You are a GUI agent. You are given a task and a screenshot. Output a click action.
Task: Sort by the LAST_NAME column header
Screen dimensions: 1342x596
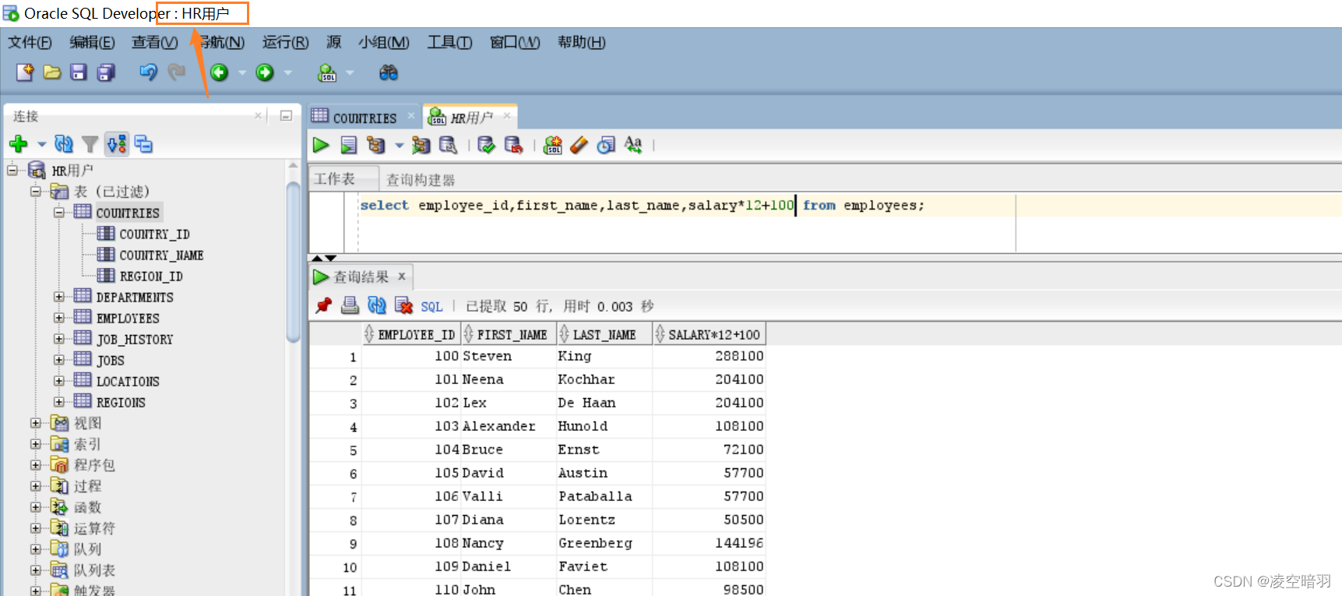click(604, 334)
